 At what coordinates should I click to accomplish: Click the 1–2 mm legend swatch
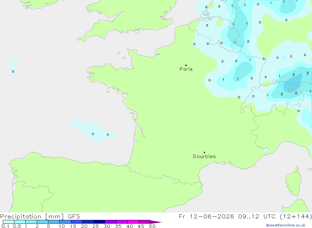pyautogui.click(x=31, y=222)
